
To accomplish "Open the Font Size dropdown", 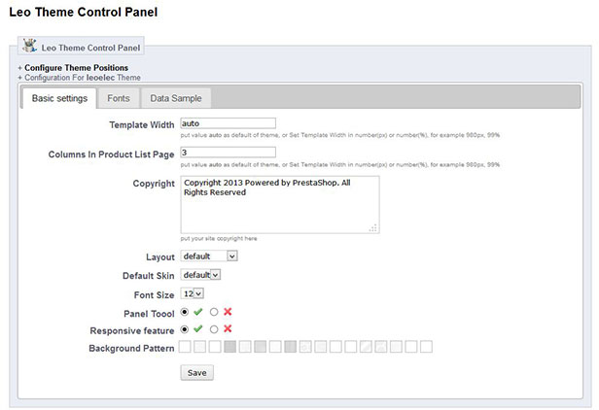I will [193, 293].
